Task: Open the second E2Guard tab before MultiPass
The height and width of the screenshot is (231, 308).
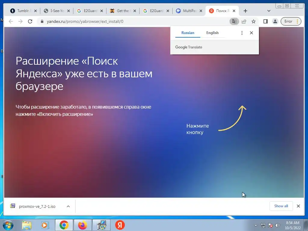Action: point(153,11)
